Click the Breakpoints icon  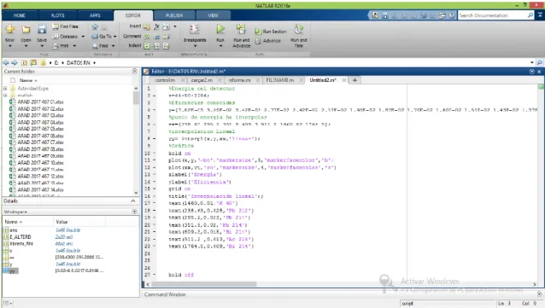pyautogui.click(x=195, y=29)
